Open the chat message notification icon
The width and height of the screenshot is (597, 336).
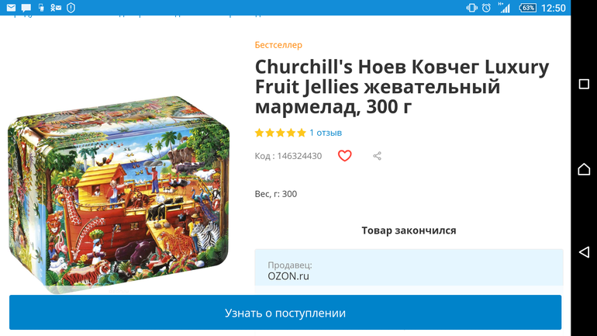(26, 8)
